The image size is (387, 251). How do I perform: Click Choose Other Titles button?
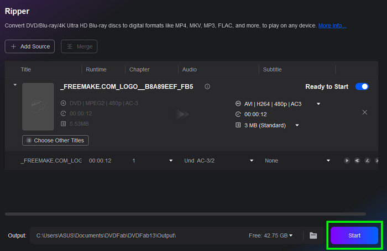tap(55, 141)
